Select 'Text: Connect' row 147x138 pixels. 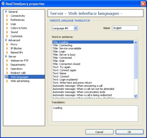[x=93, y=77]
